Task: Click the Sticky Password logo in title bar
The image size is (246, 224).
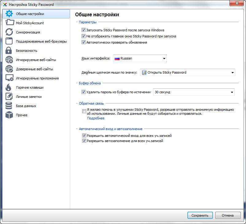Action: 5,5
